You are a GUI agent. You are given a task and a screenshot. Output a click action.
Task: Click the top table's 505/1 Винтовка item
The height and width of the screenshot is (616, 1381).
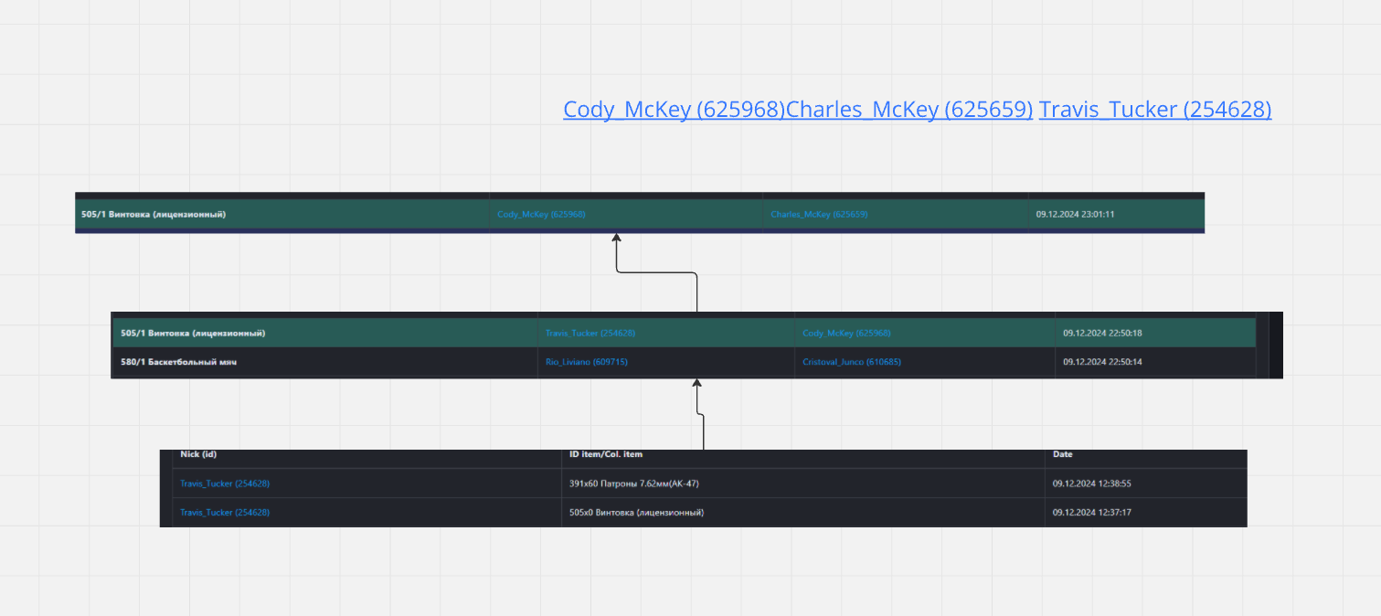click(x=154, y=215)
